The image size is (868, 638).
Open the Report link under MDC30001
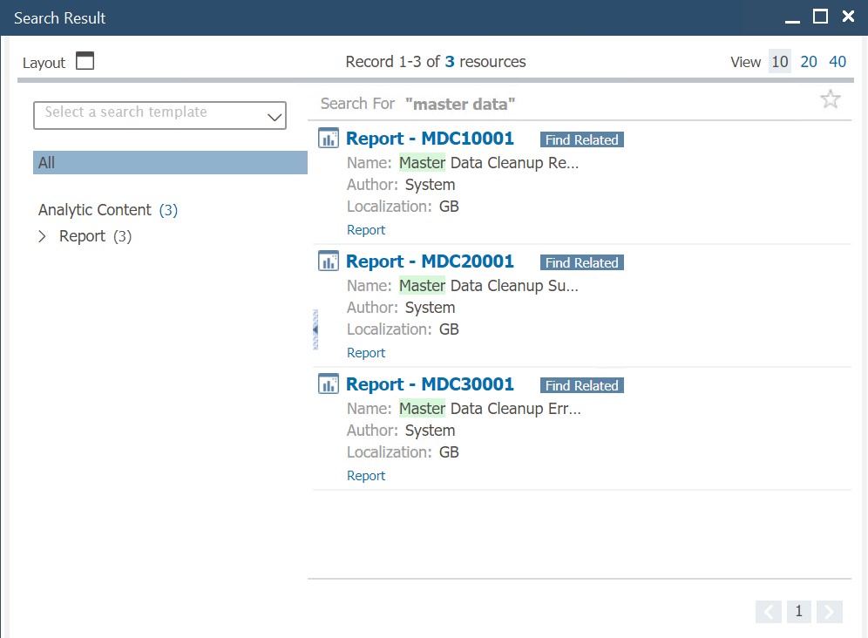[x=365, y=475]
